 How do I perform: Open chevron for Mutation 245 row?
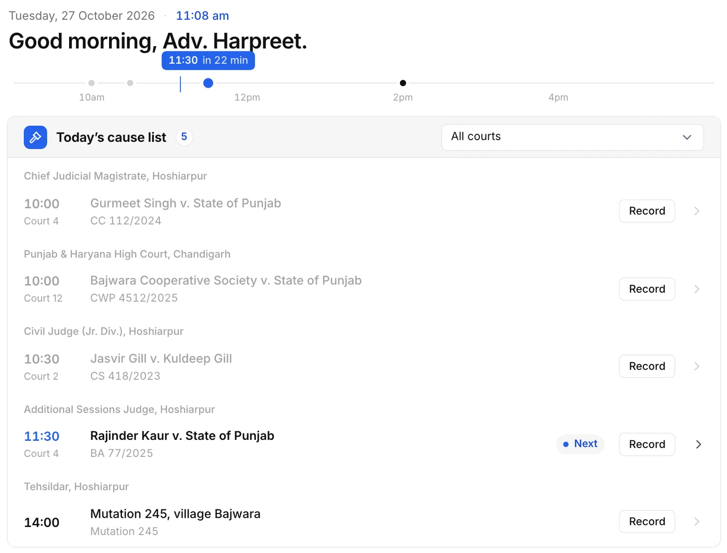[x=697, y=521]
